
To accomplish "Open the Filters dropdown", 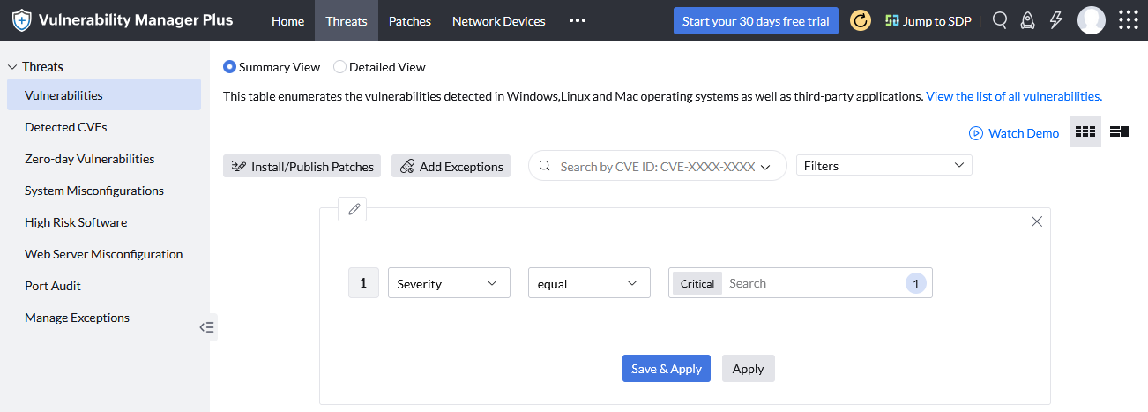I will (x=884, y=165).
